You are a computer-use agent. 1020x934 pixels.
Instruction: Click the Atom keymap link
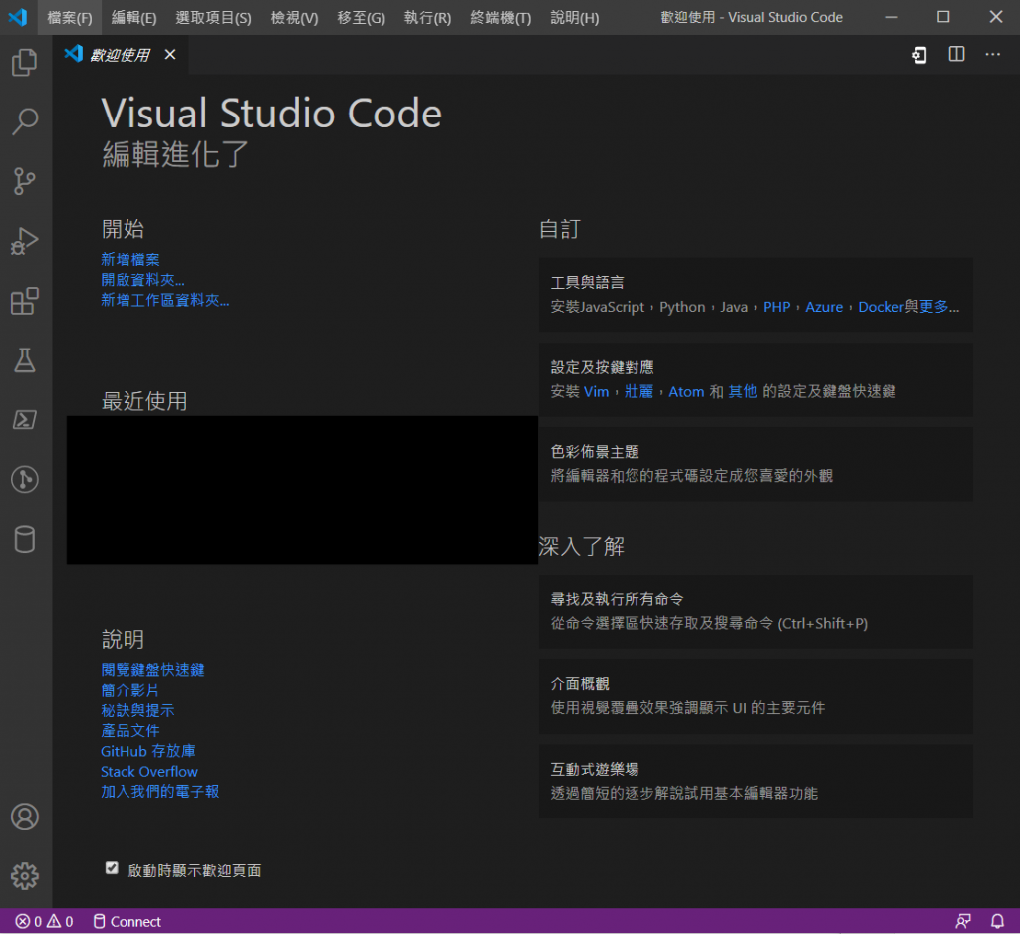point(687,391)
